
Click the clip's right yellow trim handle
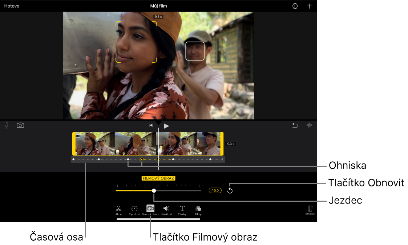coord(222,144)
